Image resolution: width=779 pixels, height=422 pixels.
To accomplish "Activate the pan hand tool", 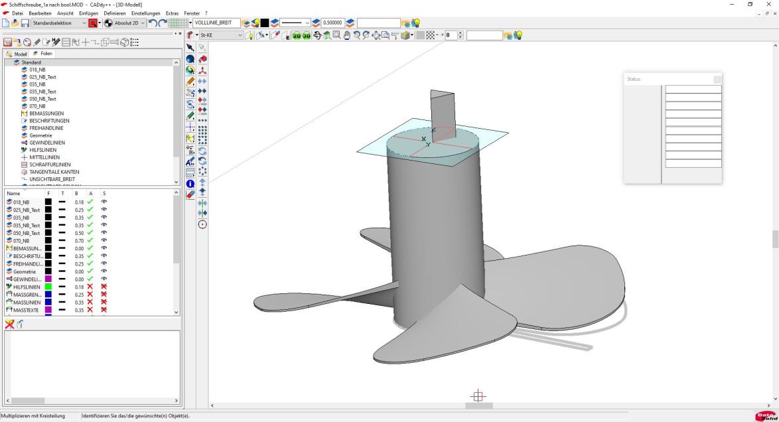I will pyautogui.click(x=347, y=35).
